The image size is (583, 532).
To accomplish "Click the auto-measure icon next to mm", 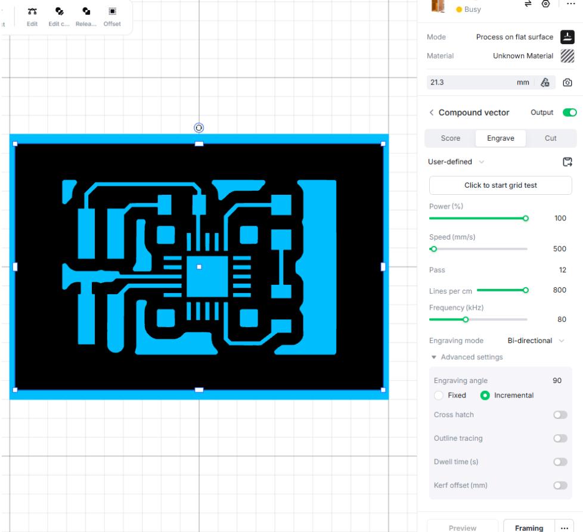I will point(545,83).
